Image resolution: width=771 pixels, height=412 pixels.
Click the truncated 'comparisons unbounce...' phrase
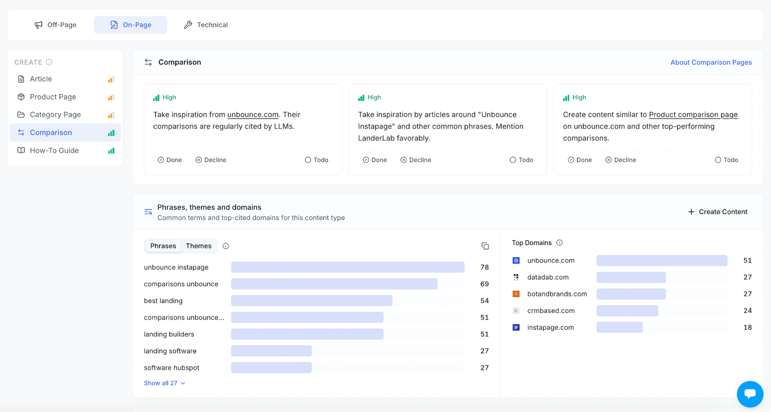[x=184, y=318]
